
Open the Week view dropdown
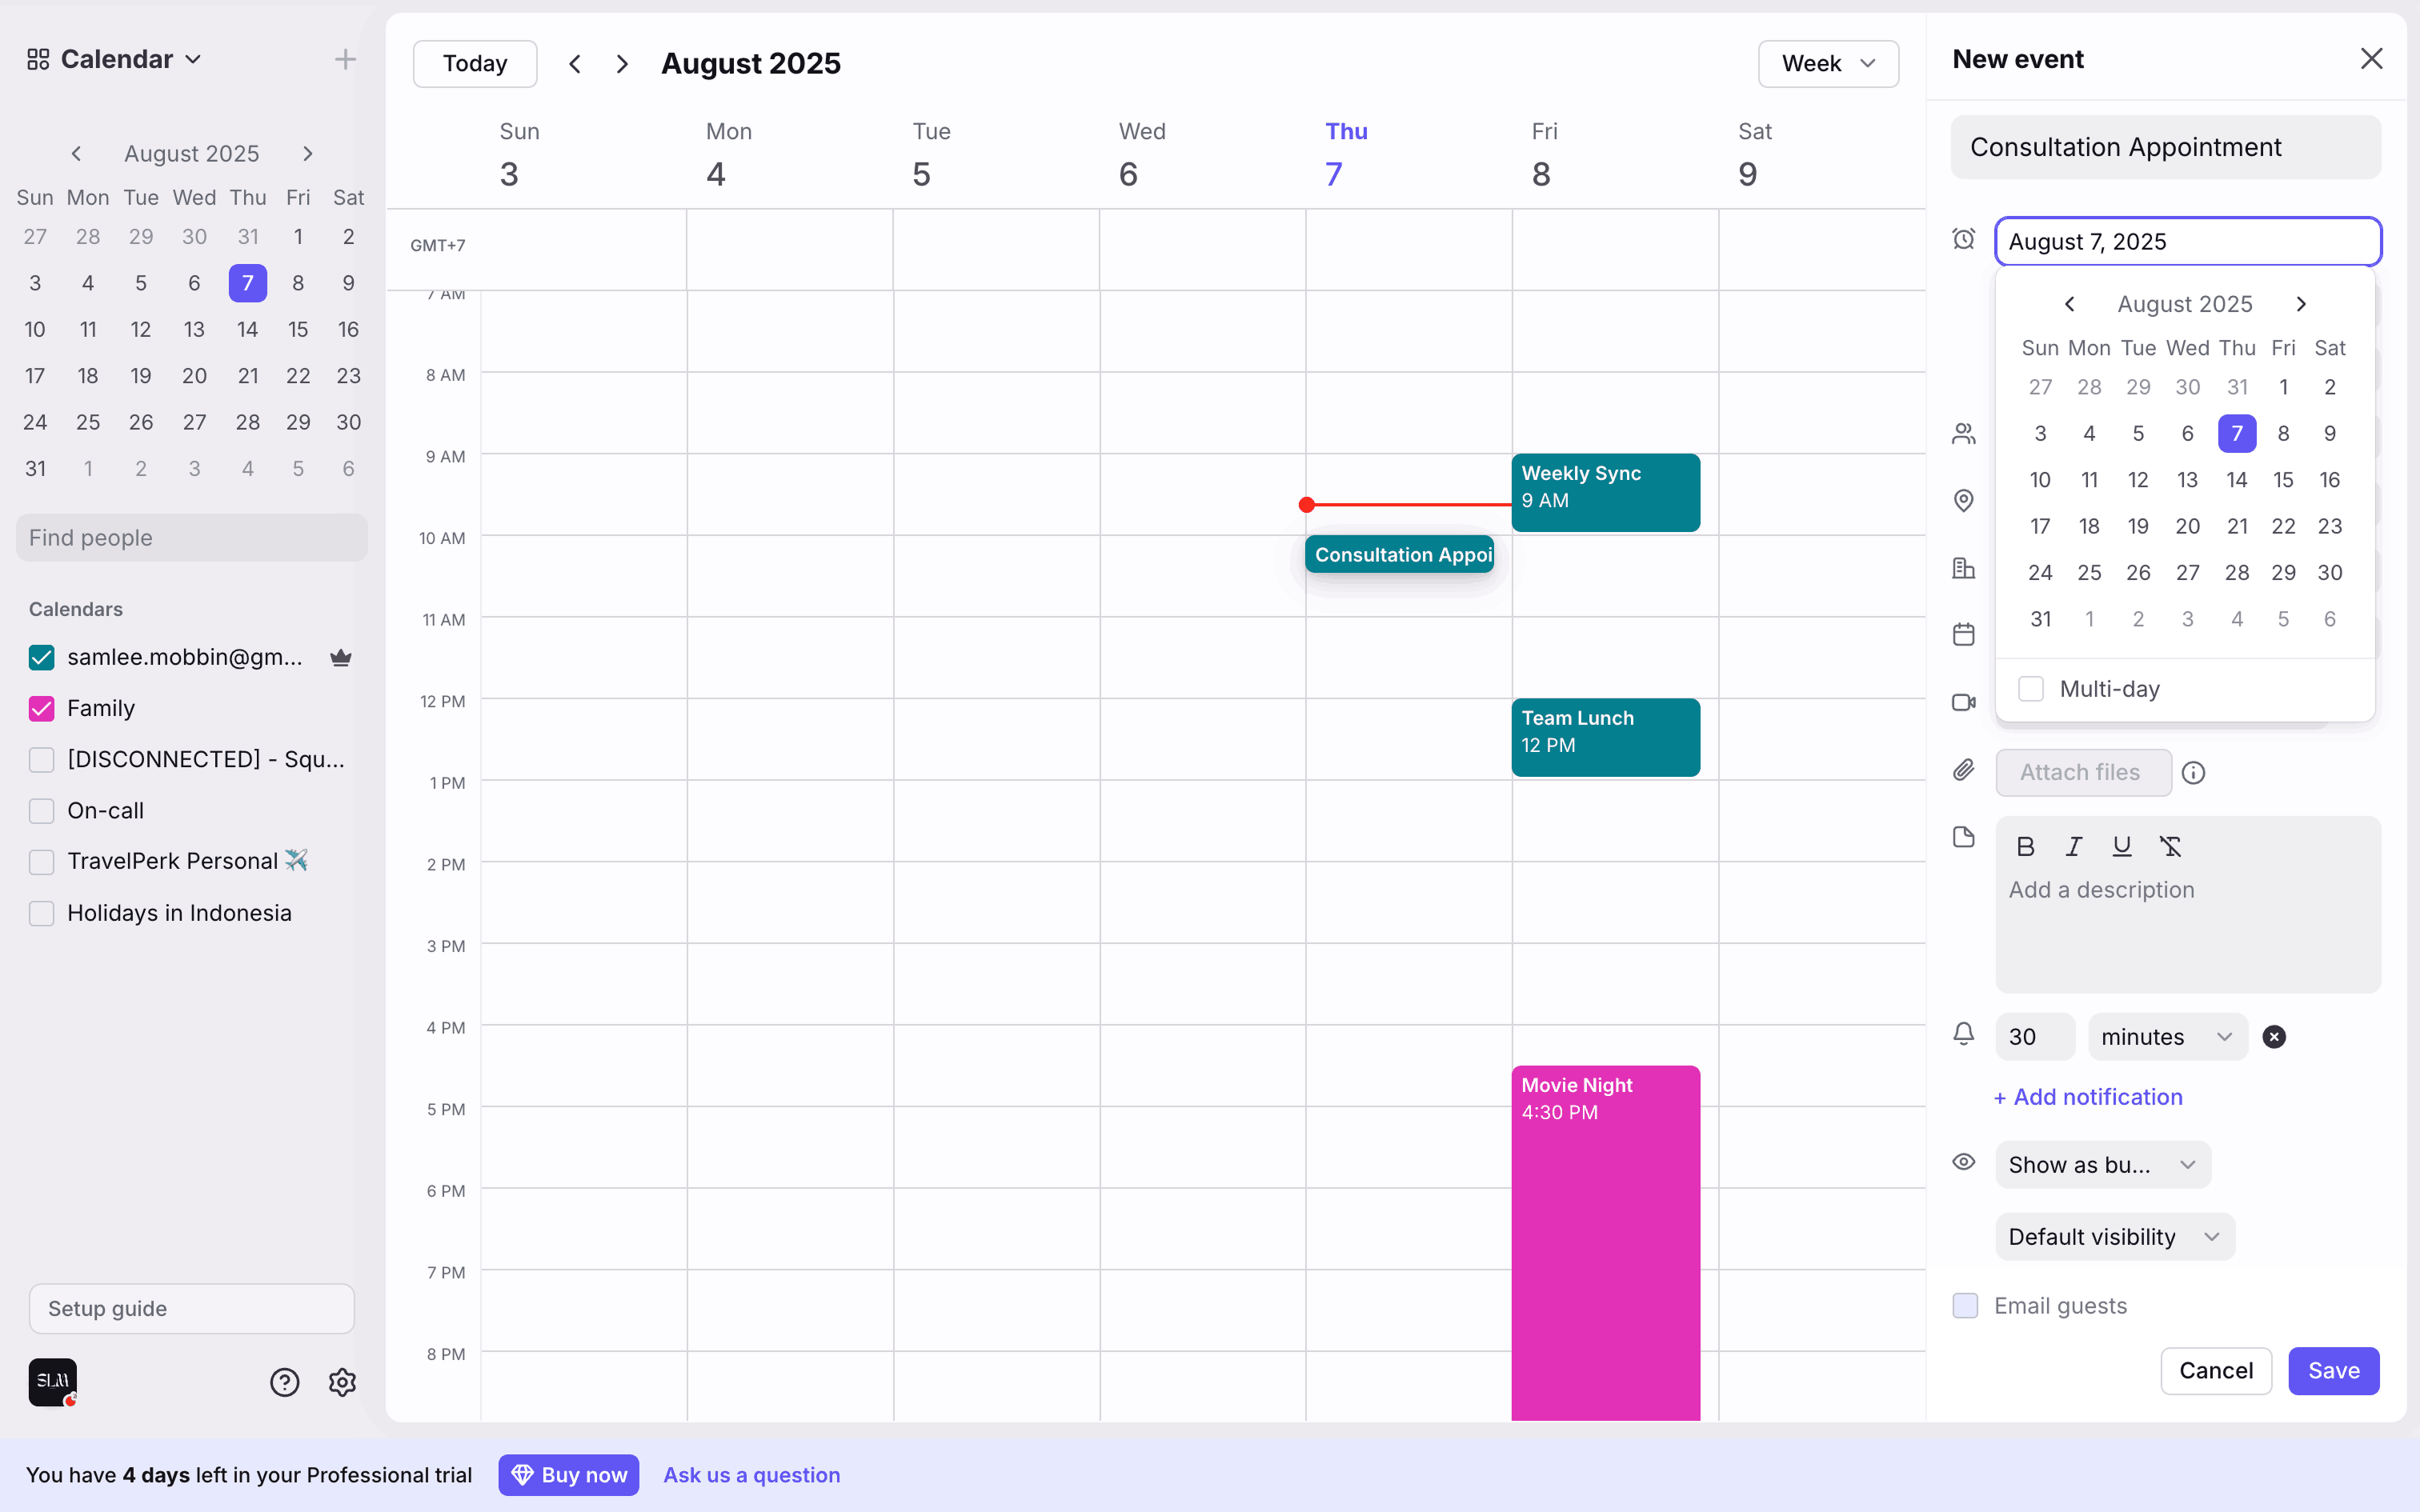click(x=1827, y=64)
